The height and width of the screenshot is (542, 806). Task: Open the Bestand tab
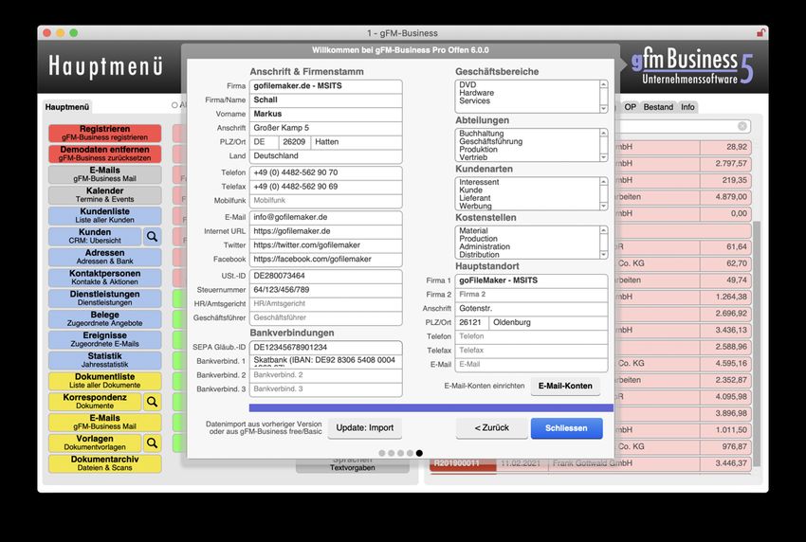(x=658, y=107)
